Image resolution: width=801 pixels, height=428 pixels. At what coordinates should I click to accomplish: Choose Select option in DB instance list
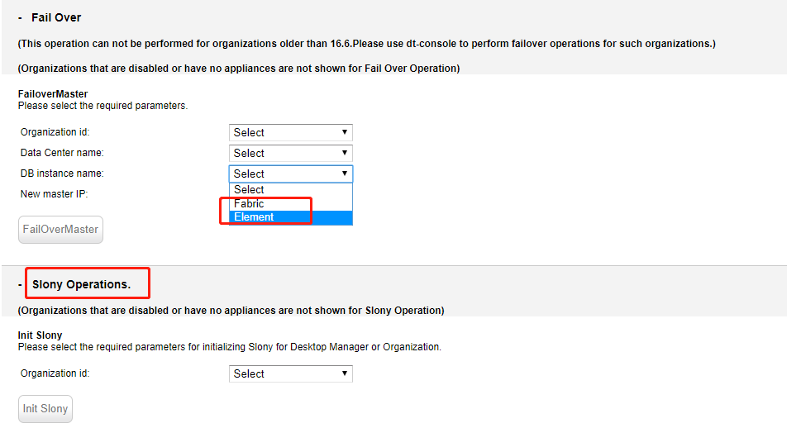click(x=291, y=189)
